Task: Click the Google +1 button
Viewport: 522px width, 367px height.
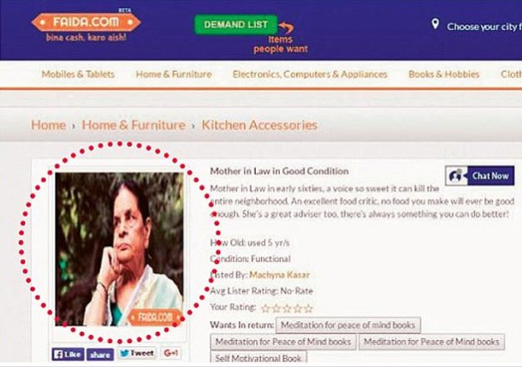Action: pos(171,353)
